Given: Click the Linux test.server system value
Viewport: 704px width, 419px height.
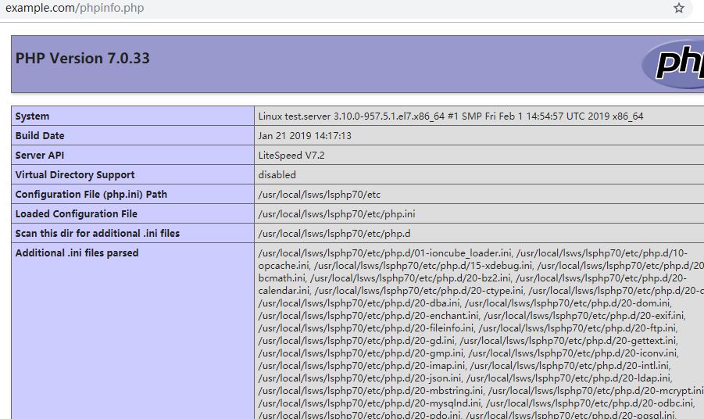Looking at the screenshot, I should (451, 116).
